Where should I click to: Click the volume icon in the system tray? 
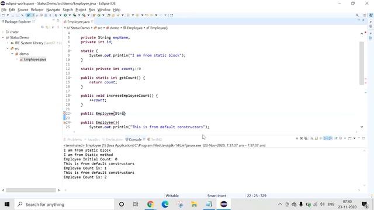[322, 204]
